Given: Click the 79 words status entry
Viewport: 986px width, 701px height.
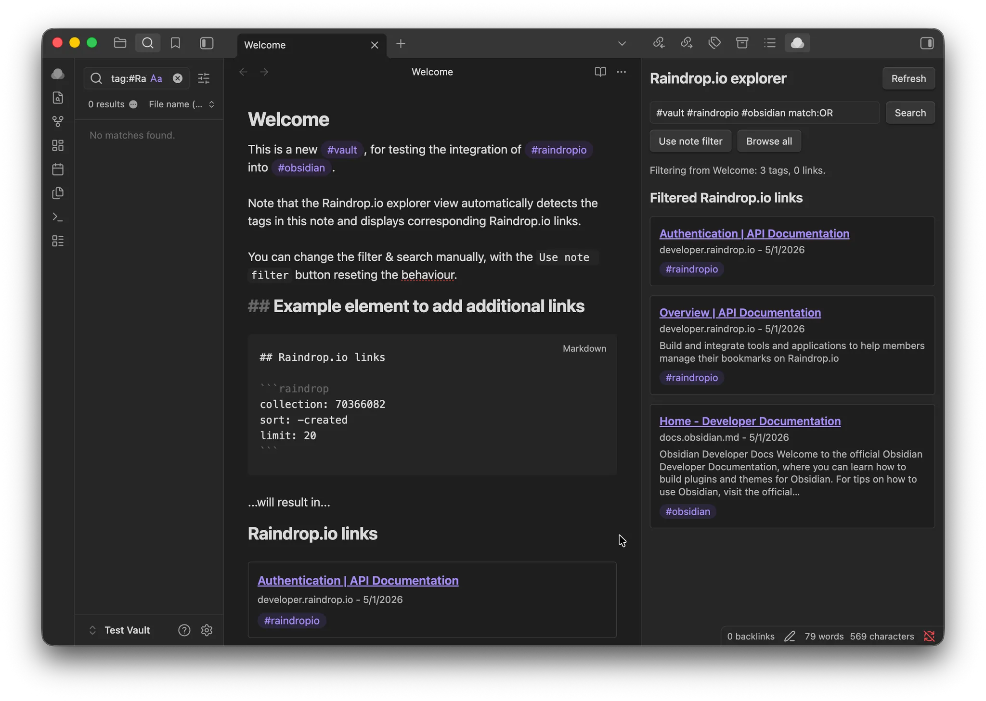Looking at the screenshot, I should point(824,636).
